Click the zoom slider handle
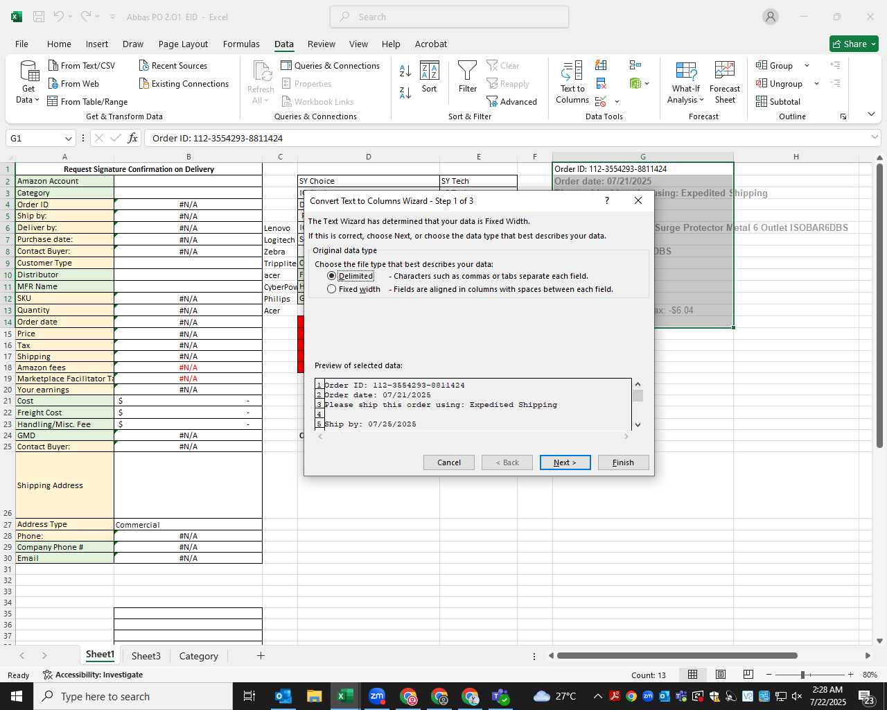Image resolution: width=887 pixels, height=710 pixels. 802,675
